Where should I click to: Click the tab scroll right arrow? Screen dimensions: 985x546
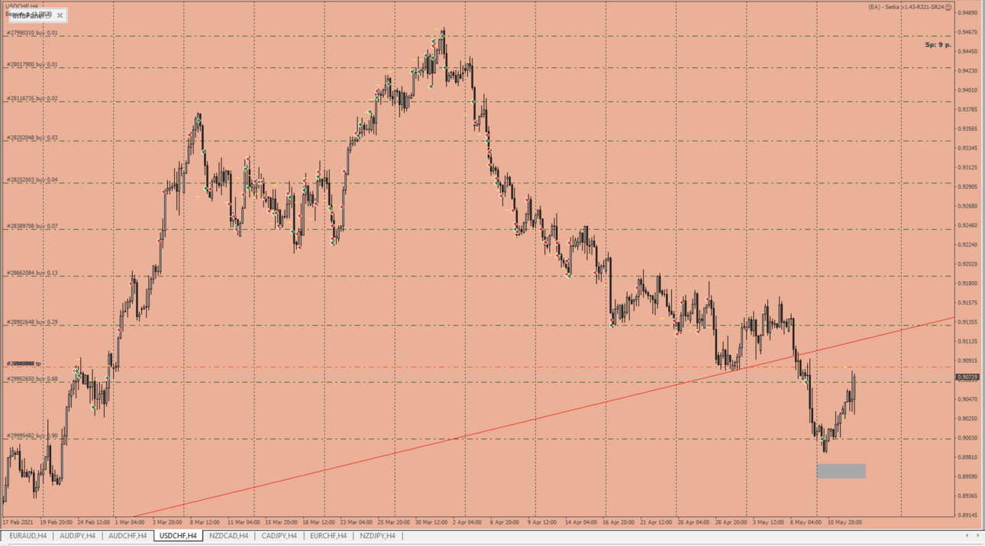pos(977,536)
